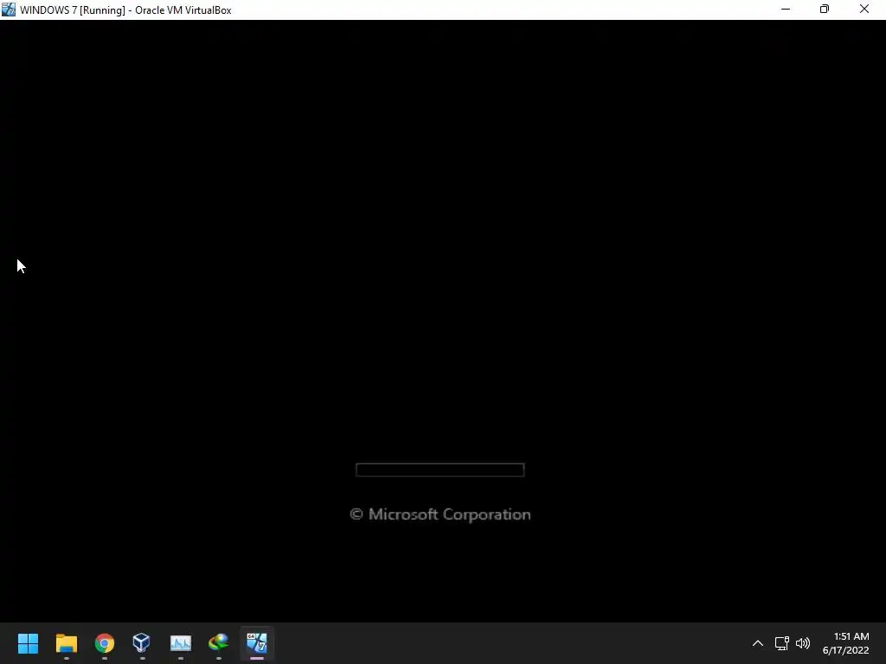
Task: Open the volume control tray icon
Action: tap(802, 643)
